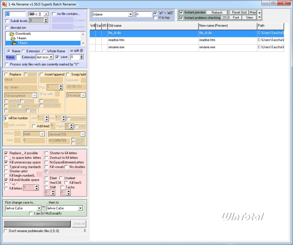This screenshot has width=293, height=245.
Task: Enable process only files marked by X
Action: coord(7,64)
